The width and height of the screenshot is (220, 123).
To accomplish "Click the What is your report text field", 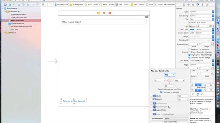I will [x=104, y=22].
